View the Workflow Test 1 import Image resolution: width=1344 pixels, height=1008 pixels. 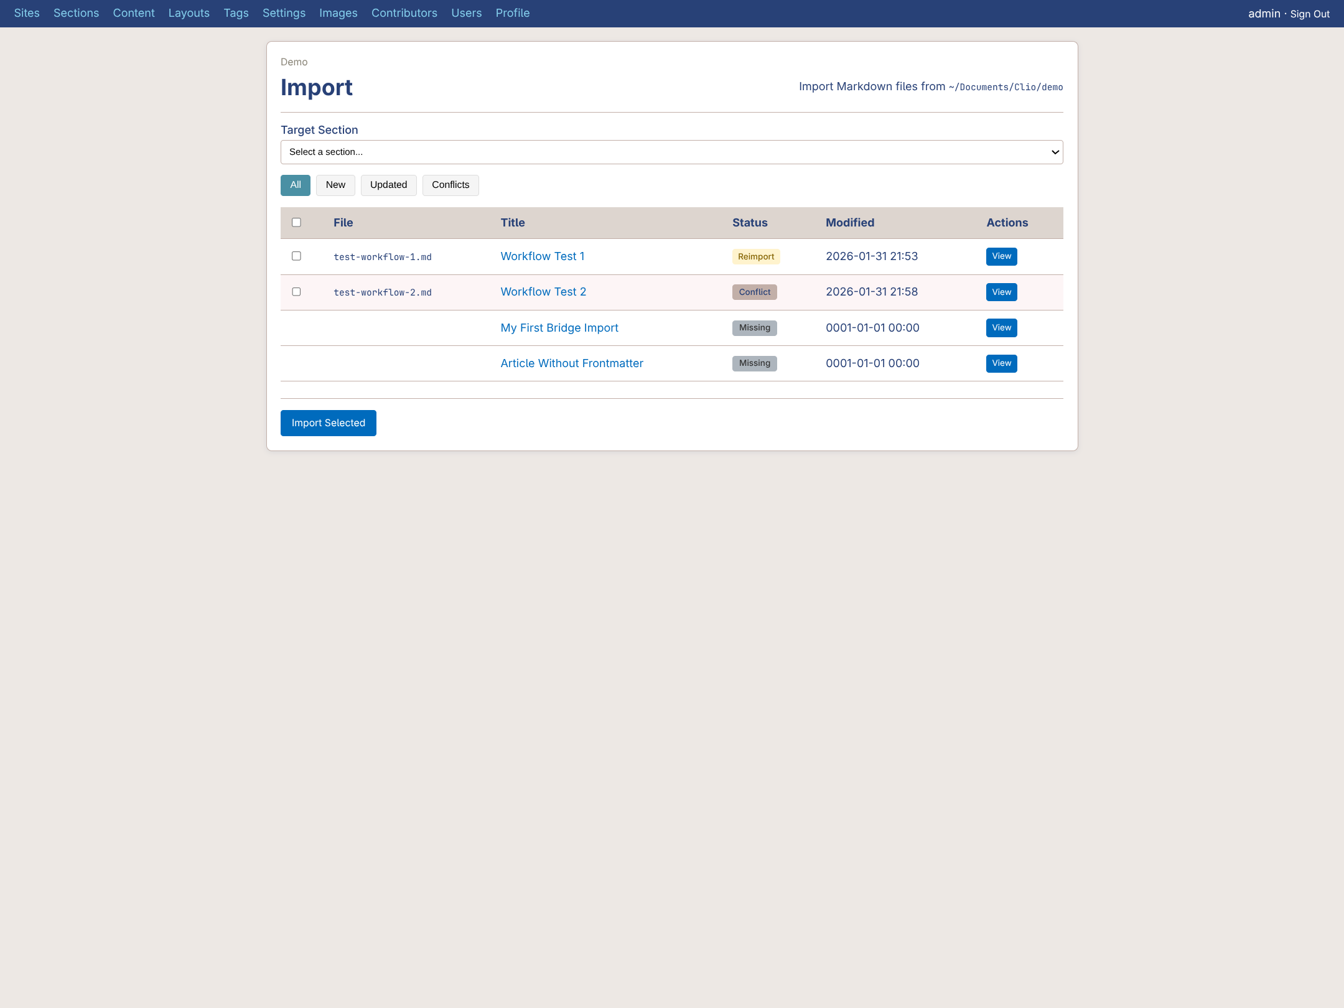click(1001, 256)
